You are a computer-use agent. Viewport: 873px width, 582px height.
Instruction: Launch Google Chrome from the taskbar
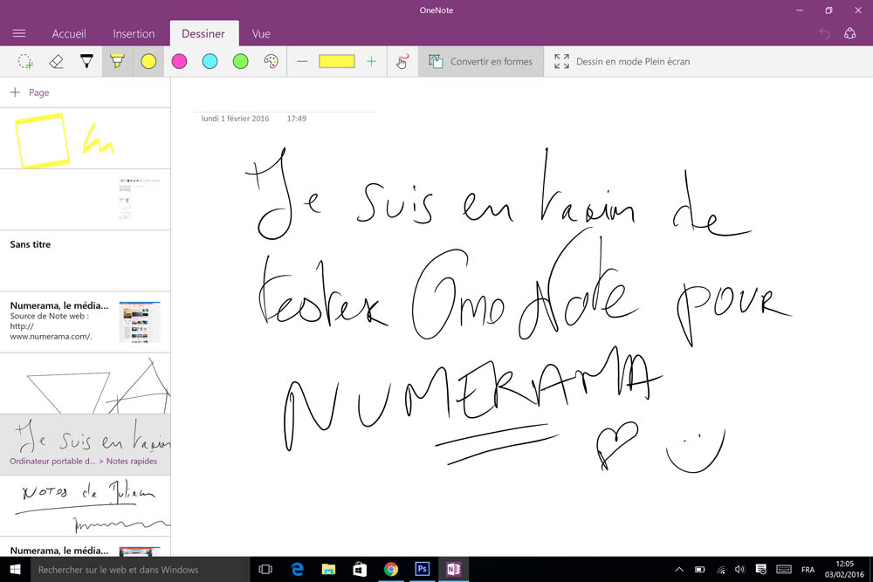click(391, 569)
